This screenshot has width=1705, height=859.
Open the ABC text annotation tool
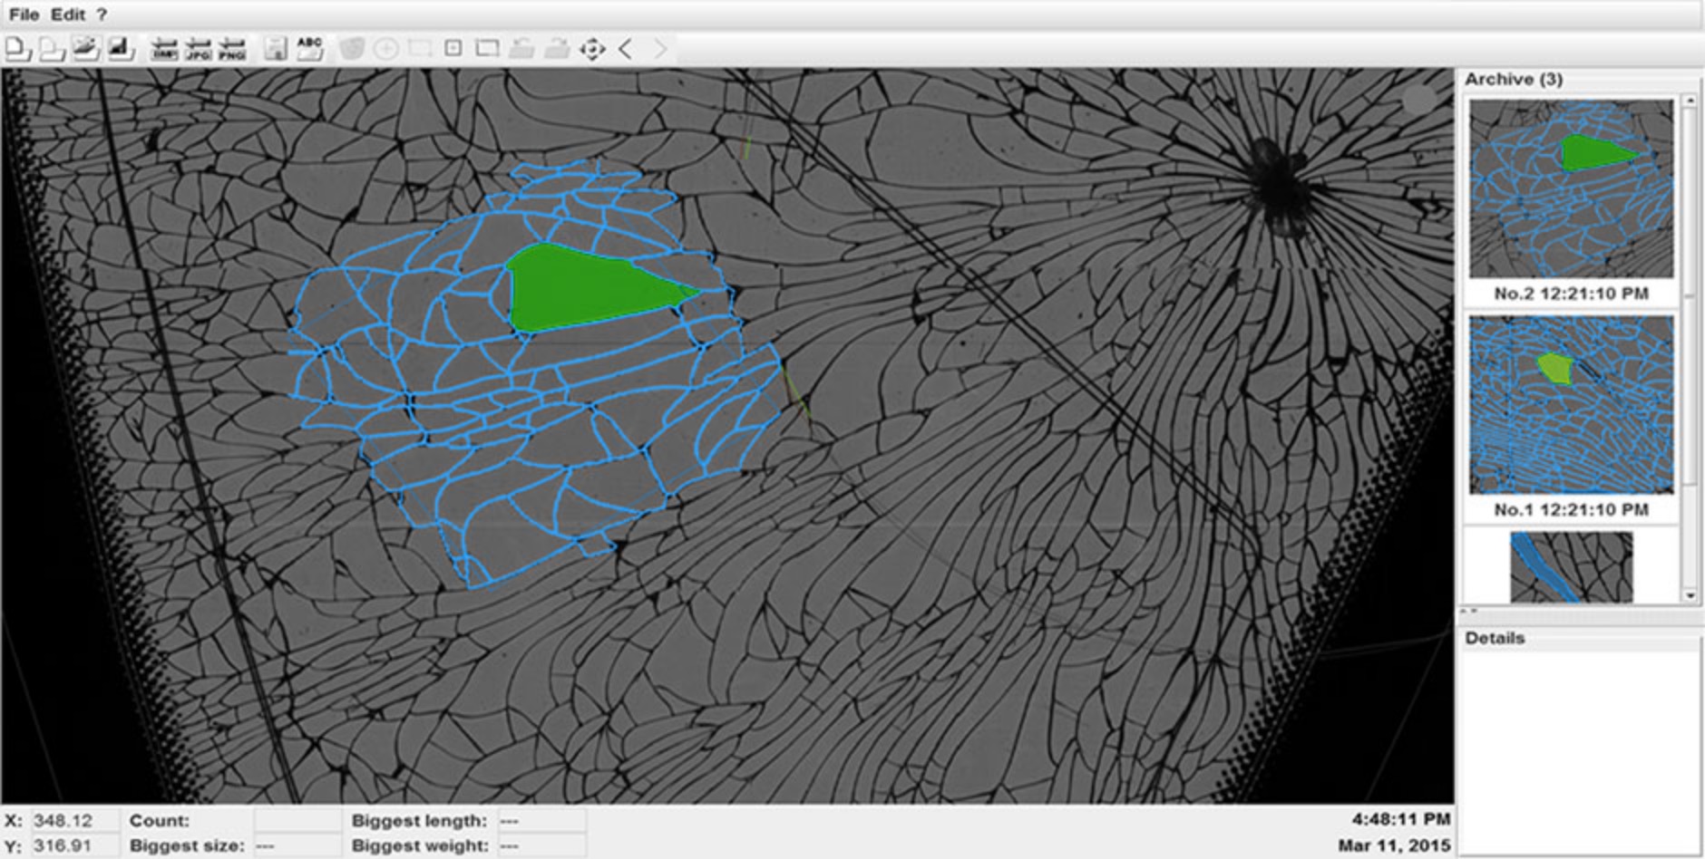(308, 50)
